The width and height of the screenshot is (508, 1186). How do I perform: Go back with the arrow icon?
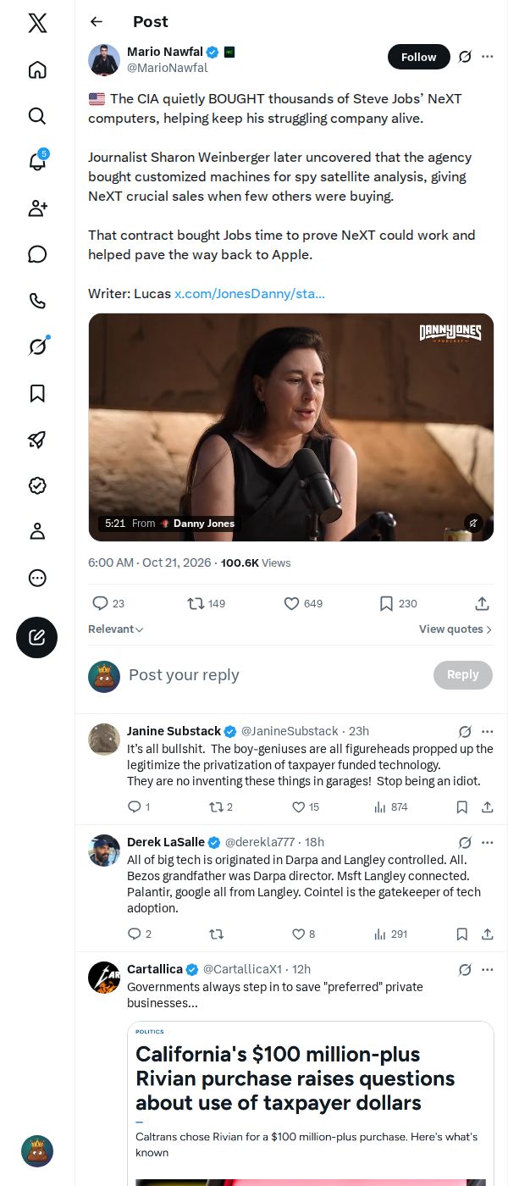click(x=97, y=22)
